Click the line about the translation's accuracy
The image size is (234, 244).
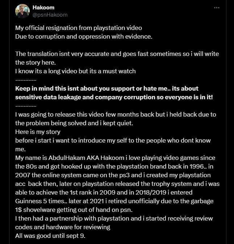point(117,54)
